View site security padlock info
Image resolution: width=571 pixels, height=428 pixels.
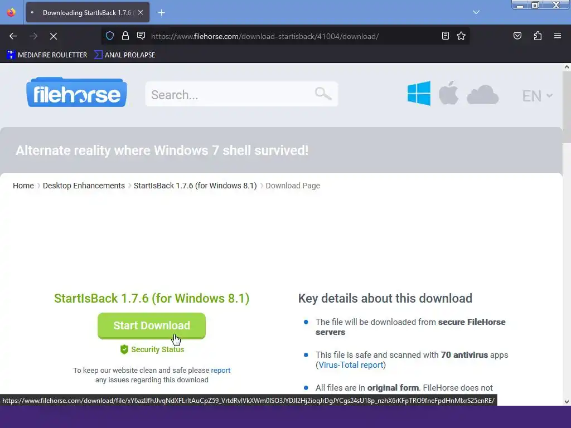pyautogui.click(x=125, y=36)
